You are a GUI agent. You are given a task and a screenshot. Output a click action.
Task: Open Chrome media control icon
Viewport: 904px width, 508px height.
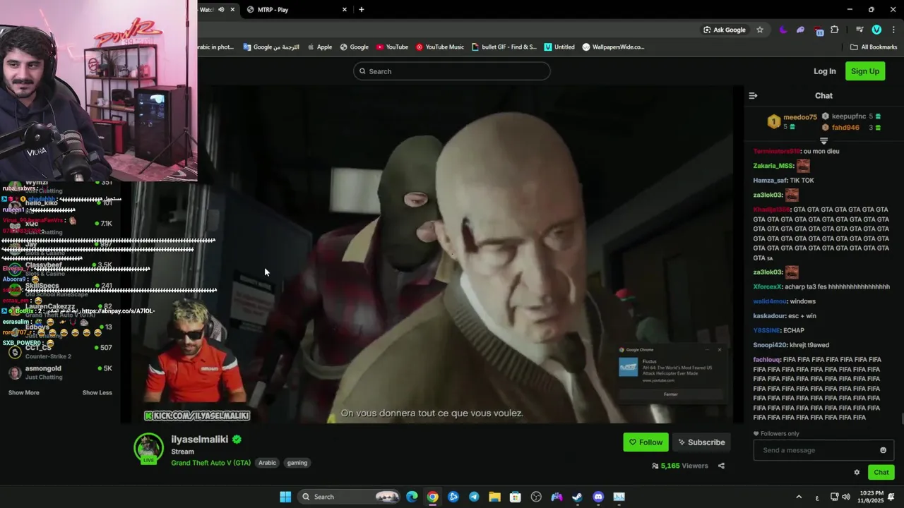click(860, 30)
